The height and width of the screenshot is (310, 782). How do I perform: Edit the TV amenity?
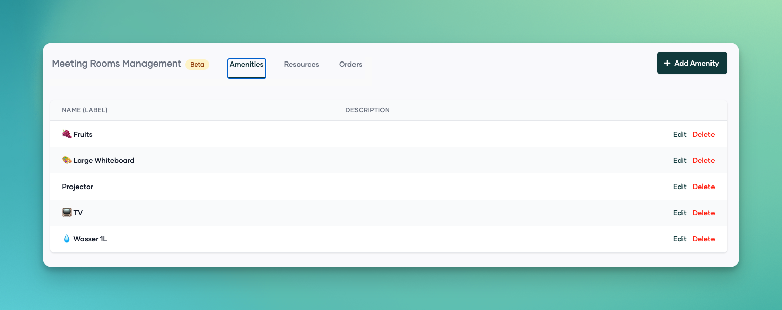point(680,213)
